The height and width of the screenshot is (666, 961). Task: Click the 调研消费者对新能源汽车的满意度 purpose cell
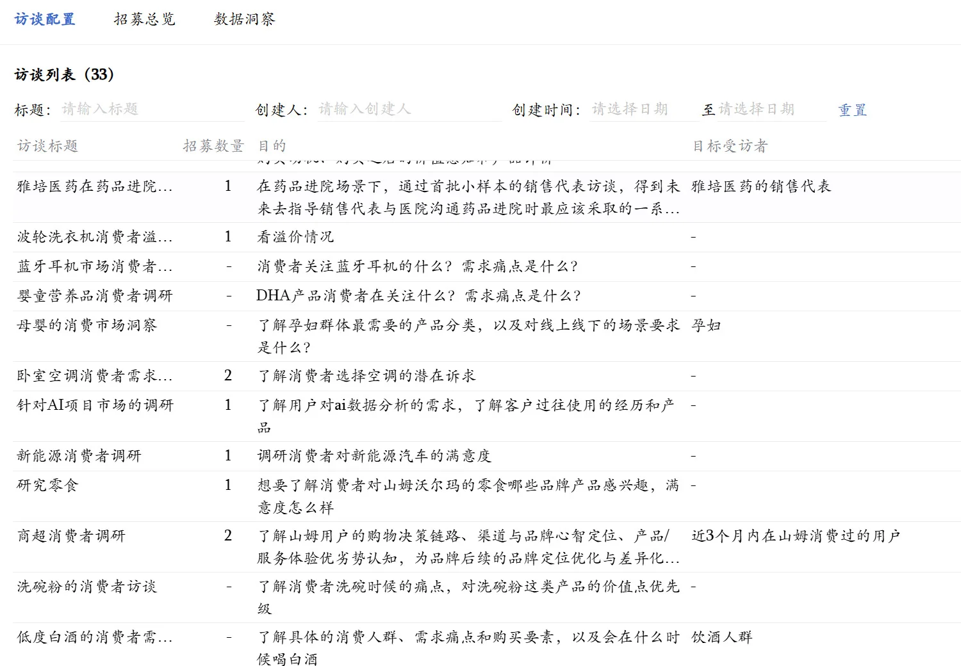pos(374,456)
